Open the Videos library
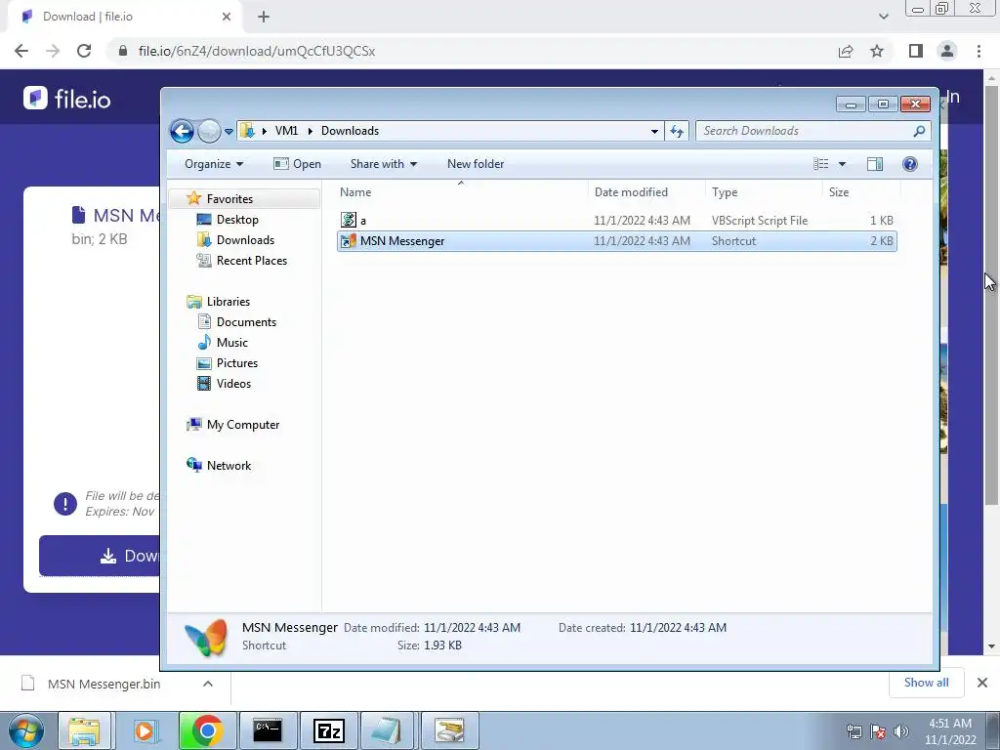The height and width of the screenshot is (750, 1000). 233,383
